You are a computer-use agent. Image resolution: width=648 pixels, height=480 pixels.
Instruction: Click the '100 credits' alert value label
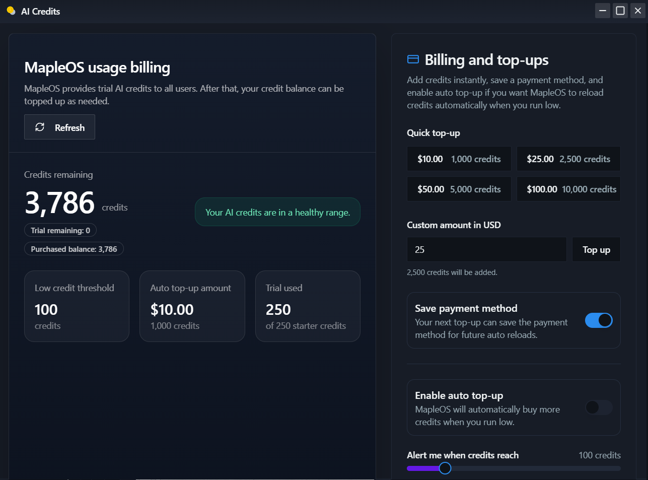point(600,455)
